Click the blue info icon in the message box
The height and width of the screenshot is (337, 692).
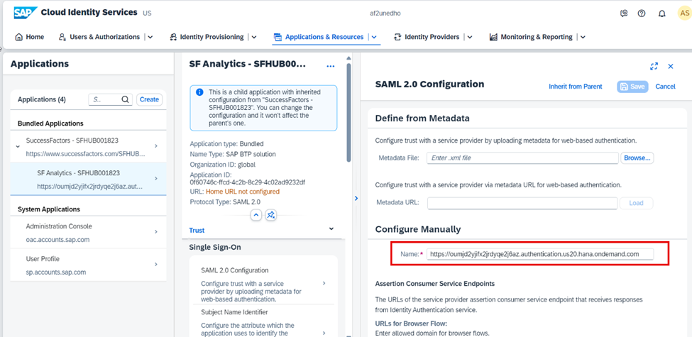click(x=199, y=92)
